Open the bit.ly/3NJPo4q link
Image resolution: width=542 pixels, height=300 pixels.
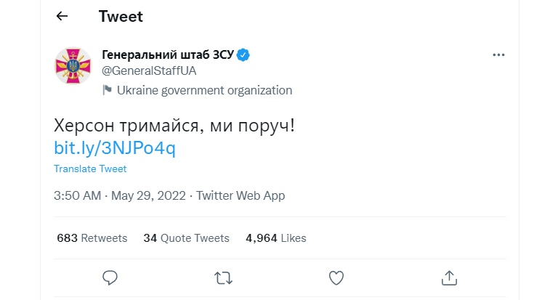114,148
